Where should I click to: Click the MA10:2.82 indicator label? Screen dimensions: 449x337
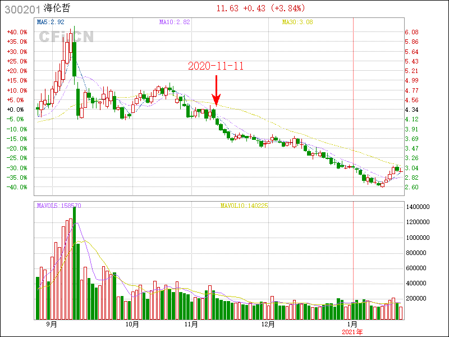point(175,22)
